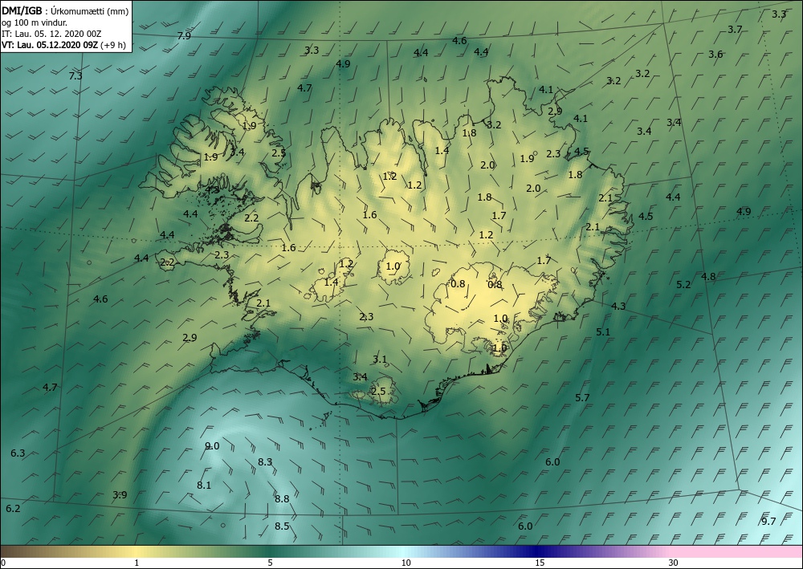Viewport: 803px width, 569px height.
Task: Click the 8.8 value on the map
Action: point(282,498)
